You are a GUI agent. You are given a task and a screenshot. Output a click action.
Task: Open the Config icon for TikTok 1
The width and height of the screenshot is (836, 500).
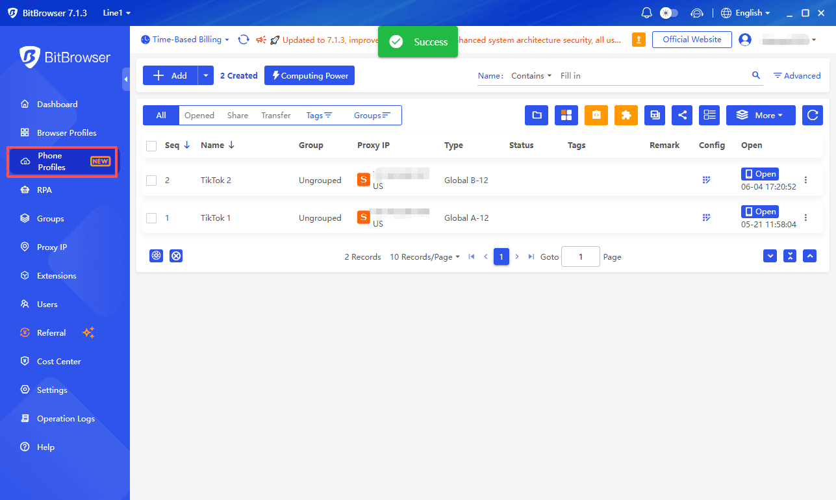pos(707,218)
